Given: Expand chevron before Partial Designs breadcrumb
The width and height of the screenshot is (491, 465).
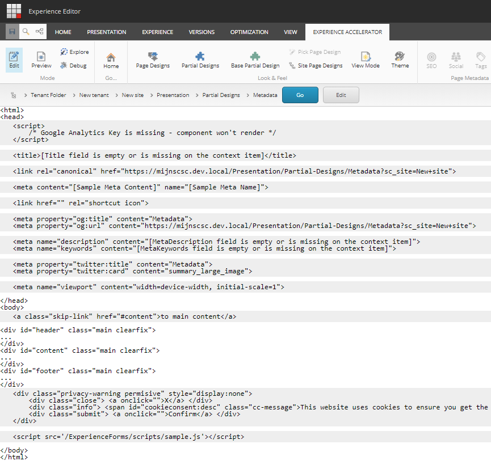Looking at the screenshot, I should [x=197, y=95].
